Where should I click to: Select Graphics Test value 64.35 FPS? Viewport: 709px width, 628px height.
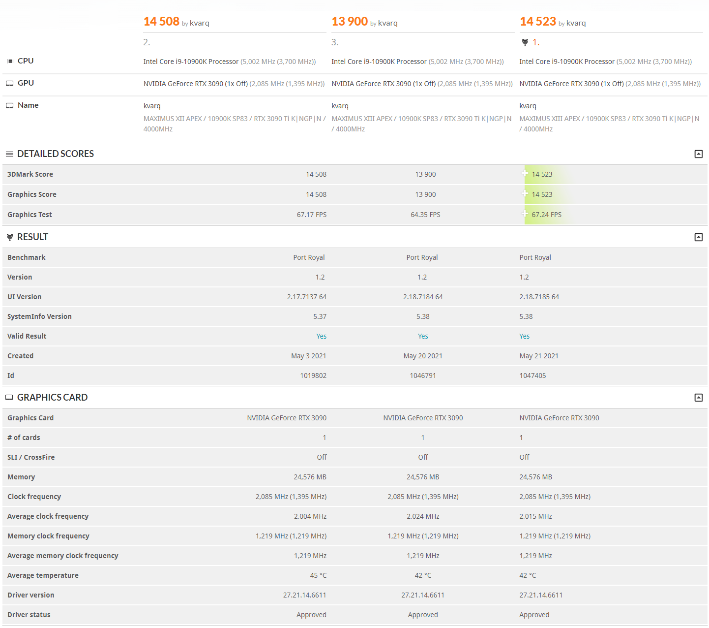point(425,215)
